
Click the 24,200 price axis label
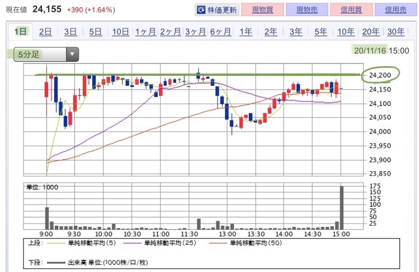(380, 75)
